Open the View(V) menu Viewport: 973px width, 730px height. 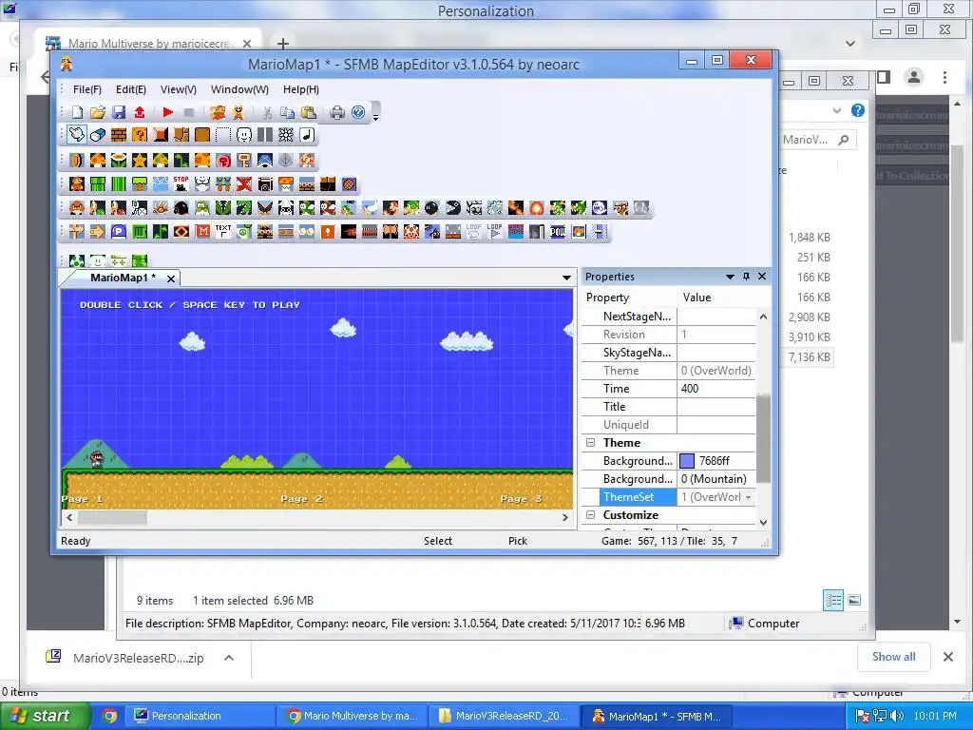[x=179, y=89]
